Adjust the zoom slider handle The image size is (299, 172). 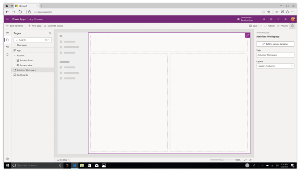[x=222, y=160]
